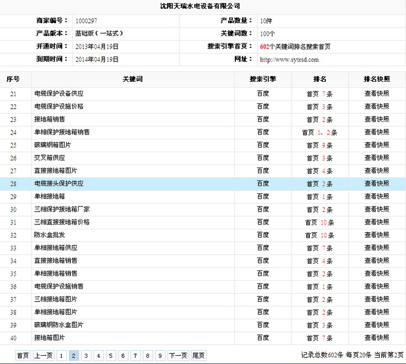The image size is (406, 364).
Task: Select keyword 三相直接接地箱价格 in row 31
Action: 62,222
